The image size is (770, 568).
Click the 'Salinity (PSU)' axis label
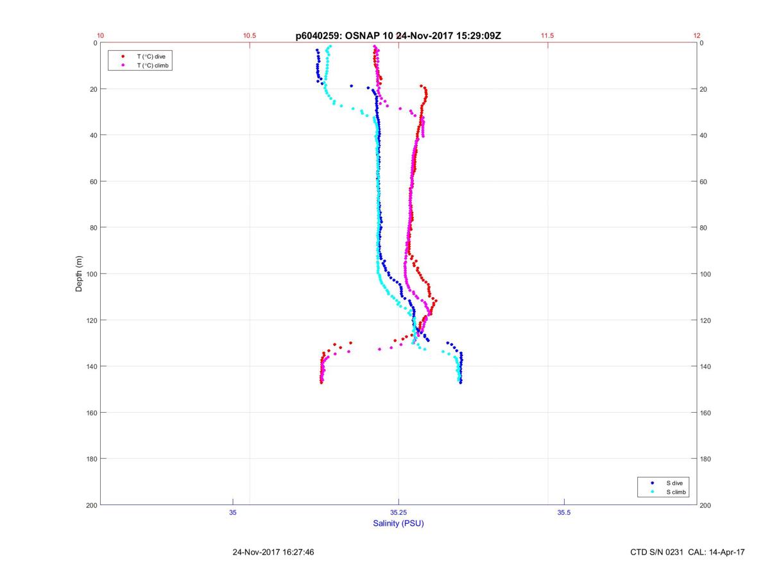tap(398, 523)
